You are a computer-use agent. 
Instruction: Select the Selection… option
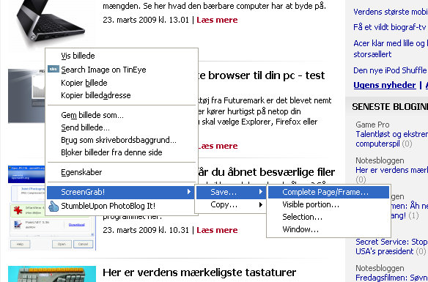(x=328, y=217)
